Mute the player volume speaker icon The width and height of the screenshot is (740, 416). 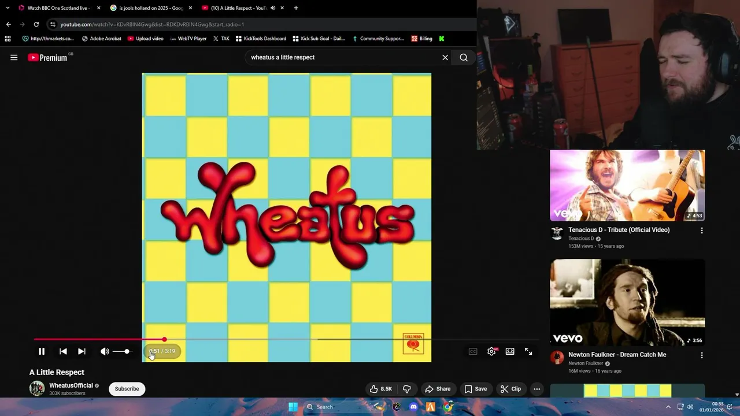[x=105, y=351]
